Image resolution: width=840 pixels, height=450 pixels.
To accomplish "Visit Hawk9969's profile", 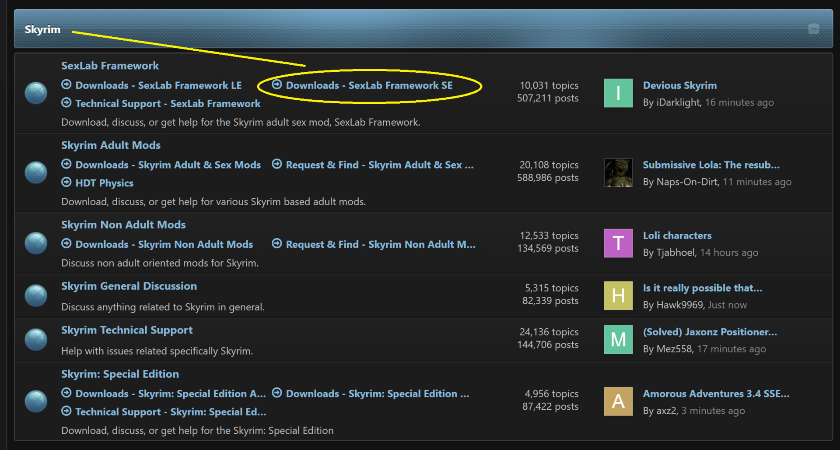I will [680, 305].
